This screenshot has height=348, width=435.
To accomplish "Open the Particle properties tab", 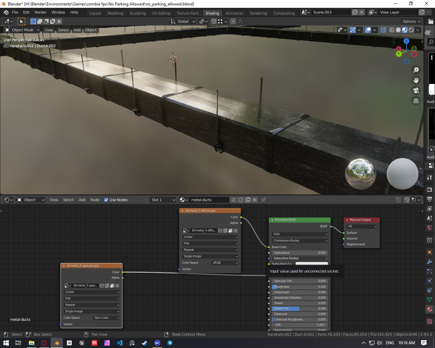I will point(430,271).
